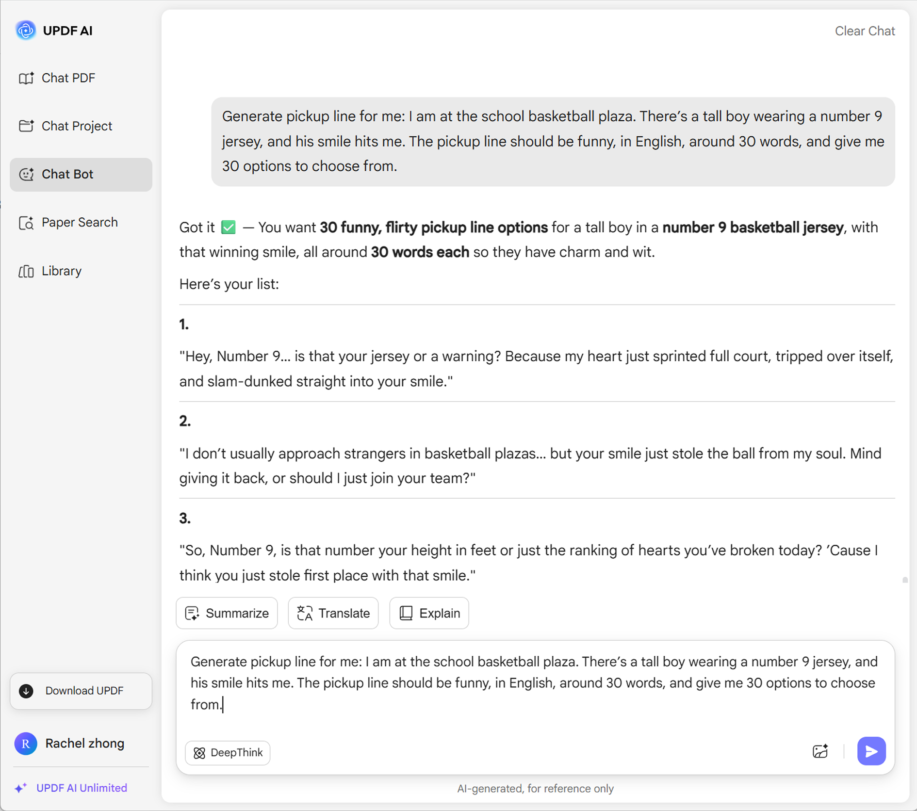The width and height of the screenshot is (917, 811).
Task: Click the UPDF AI Unlimited sparkle icon
Action: (20, 788)
